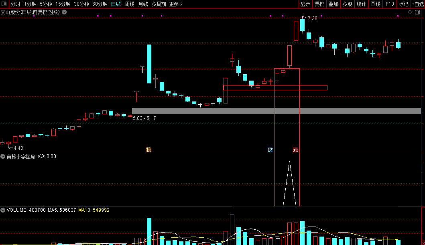
Task: Open the 统计 statistics tool
Action: tap(361, 4)
